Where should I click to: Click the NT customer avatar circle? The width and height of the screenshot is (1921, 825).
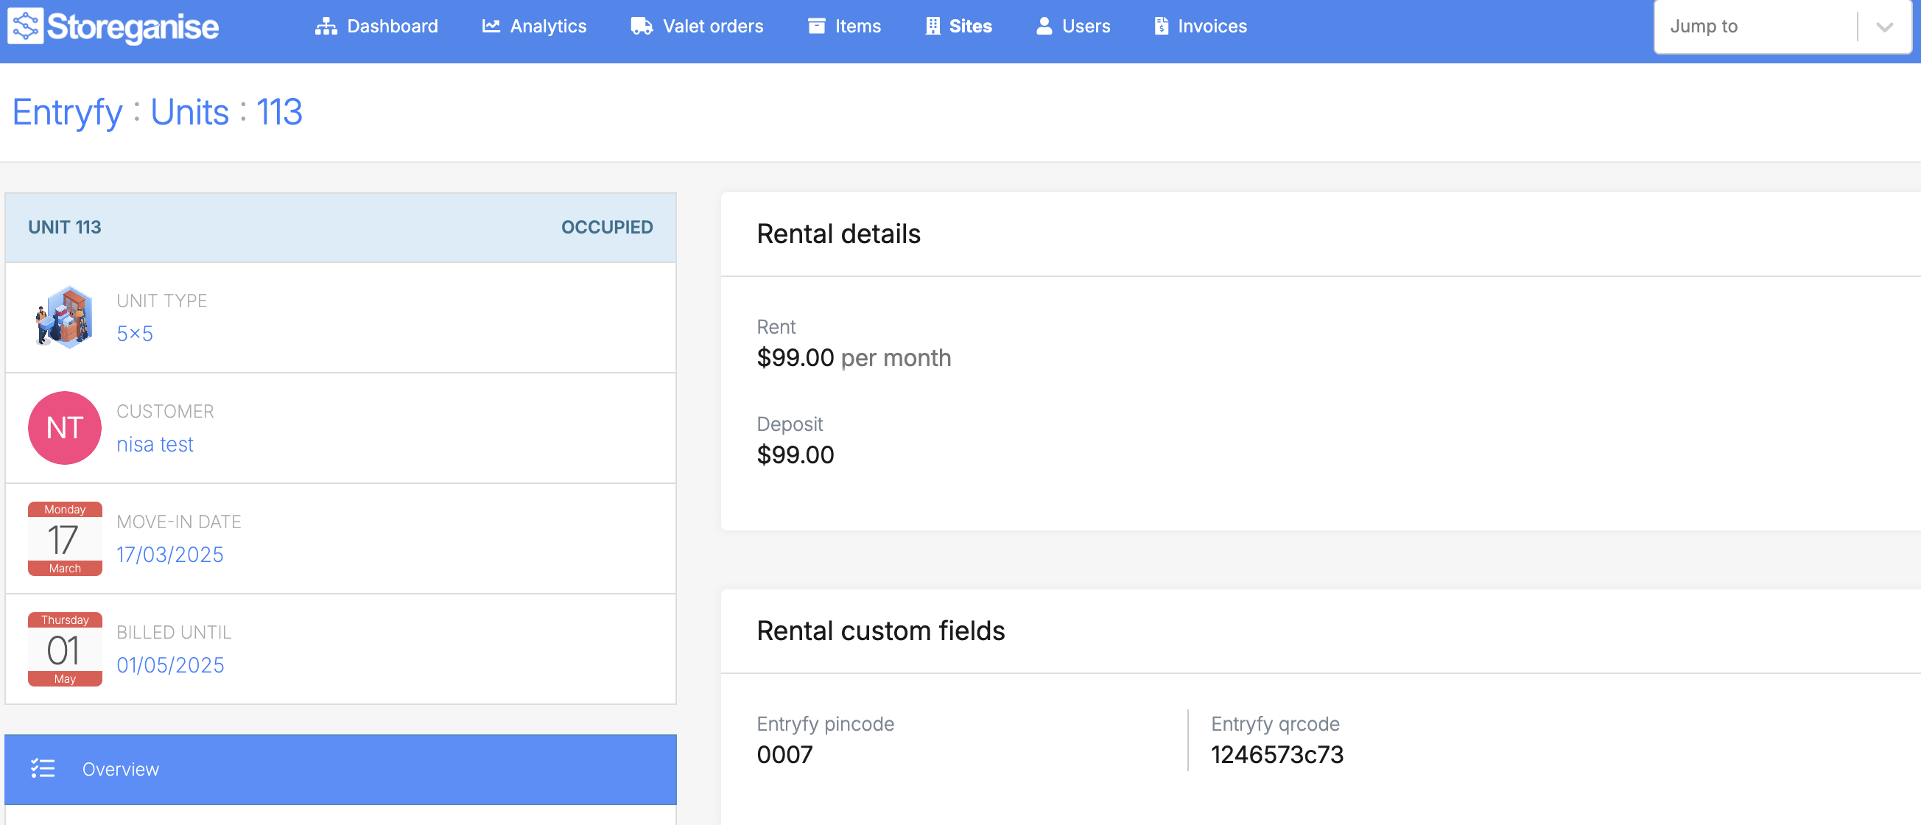coord(65,427)
